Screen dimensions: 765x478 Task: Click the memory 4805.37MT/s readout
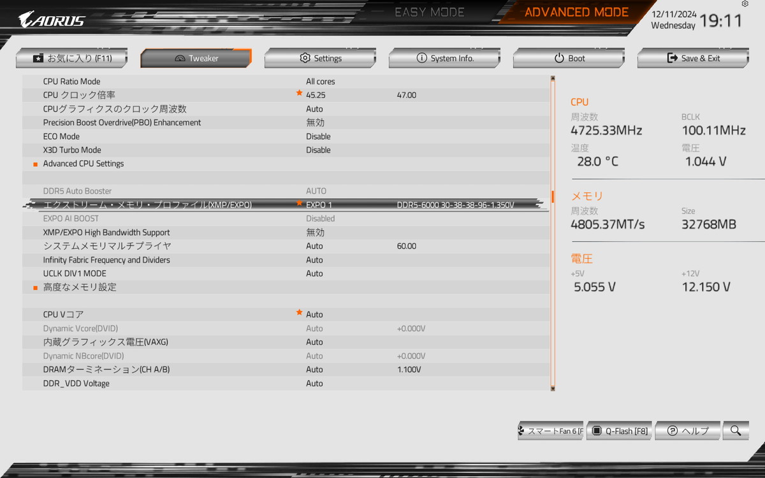coord(608,224)
